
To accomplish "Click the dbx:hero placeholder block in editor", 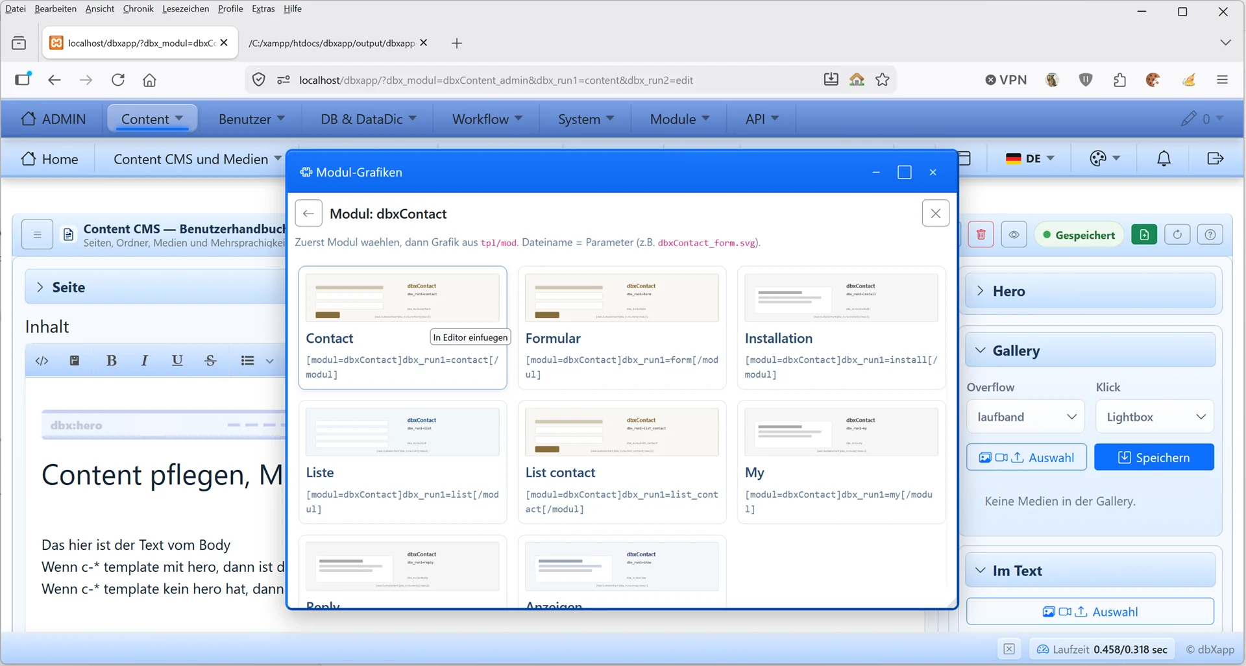I will (164, 425).
